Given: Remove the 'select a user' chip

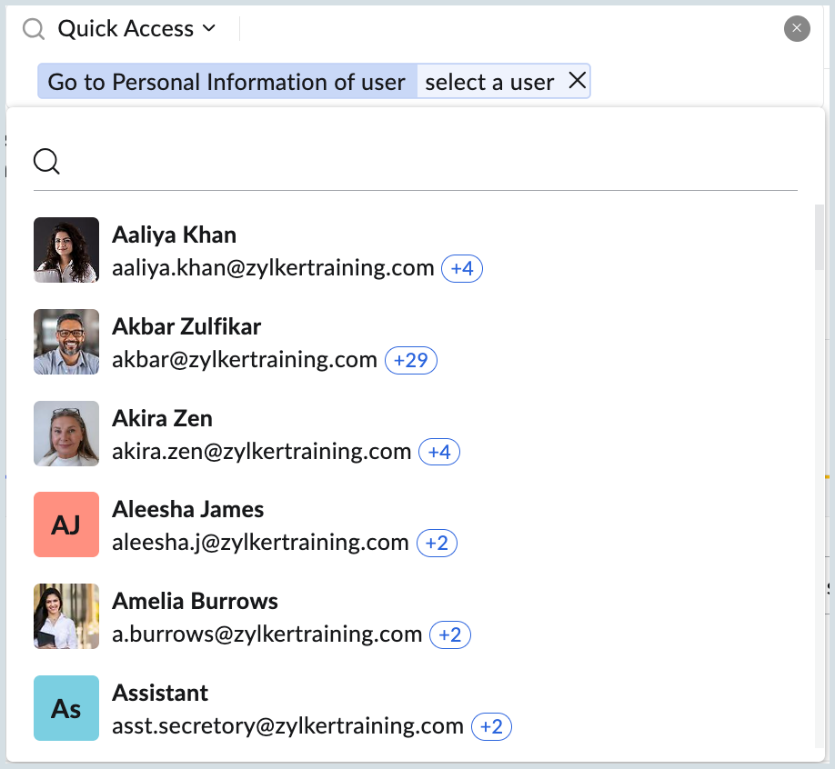Looking at the screenshot, I should coord(578,81).
